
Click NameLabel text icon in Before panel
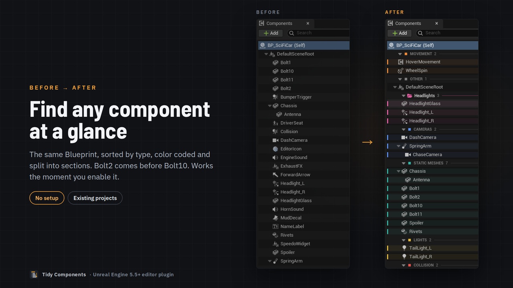click(x=275, y=226)
